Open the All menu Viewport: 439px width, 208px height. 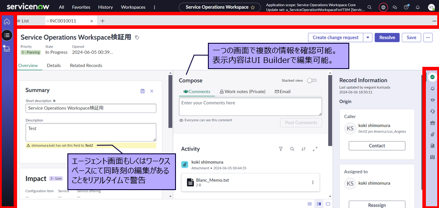click(62, 7)
